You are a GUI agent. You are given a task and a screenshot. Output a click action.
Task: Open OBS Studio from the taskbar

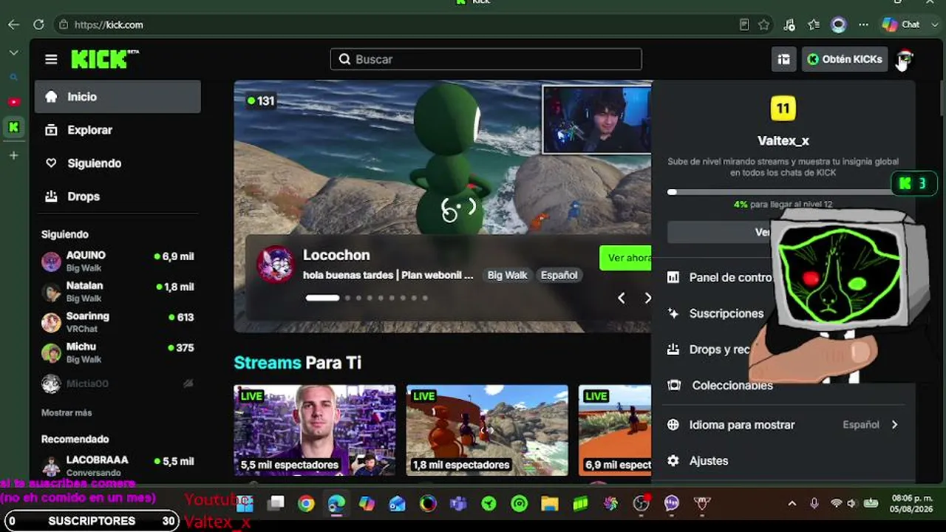coord(641,504)
